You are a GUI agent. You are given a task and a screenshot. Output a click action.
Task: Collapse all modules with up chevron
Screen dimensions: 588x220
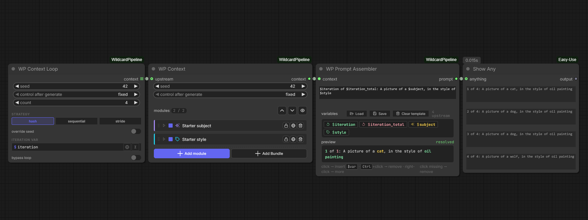[x=282, y=111]
